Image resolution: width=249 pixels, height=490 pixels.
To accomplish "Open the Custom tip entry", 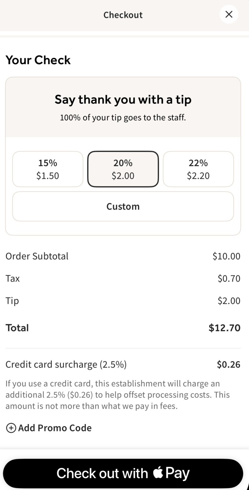I will tap(123, 206).
